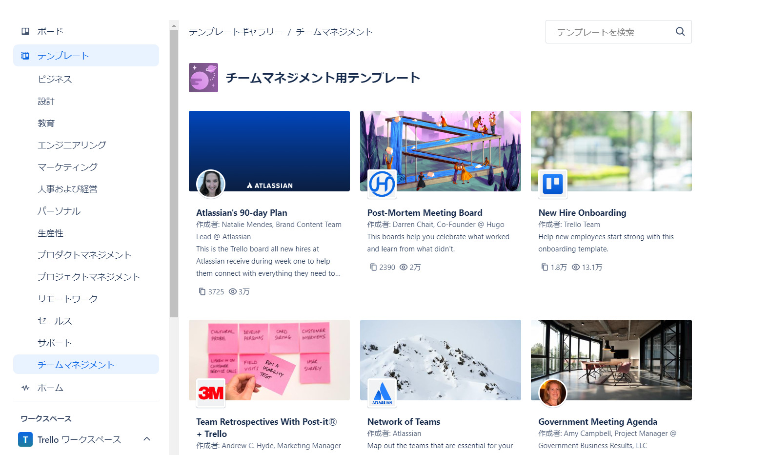The image size is (769, 455).
Task: Open New Hire Onboarding title
Action: pyautogui.click(x=582, y=213)
